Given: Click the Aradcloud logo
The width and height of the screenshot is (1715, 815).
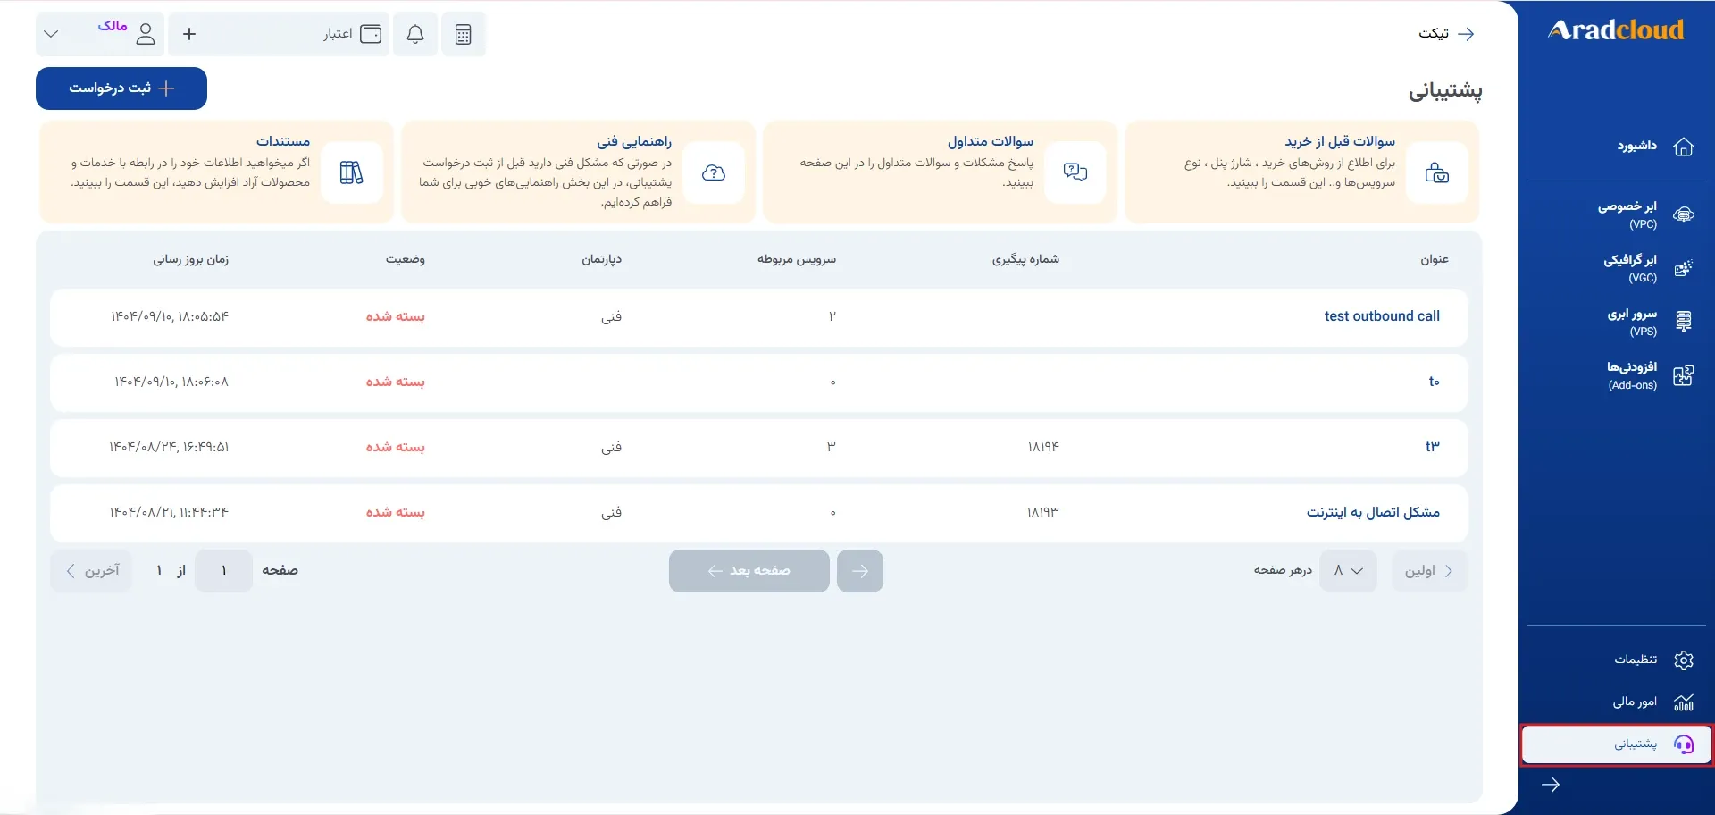Looking at the screenshot, I should point(1616,30).
